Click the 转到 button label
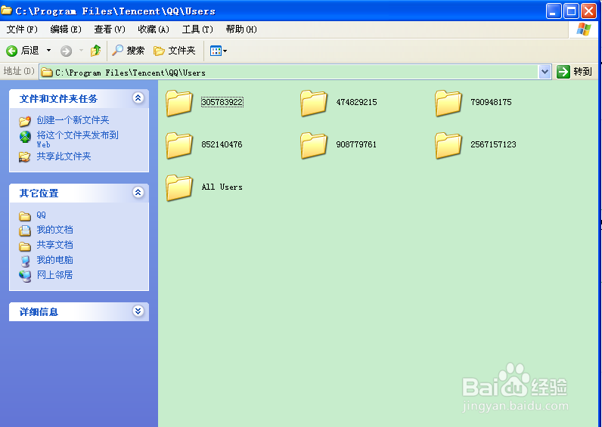Viewport: 602px width, 427px height. coord(582,72)
